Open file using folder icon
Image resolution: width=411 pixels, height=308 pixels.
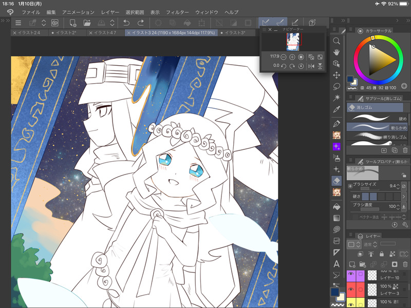[x=87, y=23]
